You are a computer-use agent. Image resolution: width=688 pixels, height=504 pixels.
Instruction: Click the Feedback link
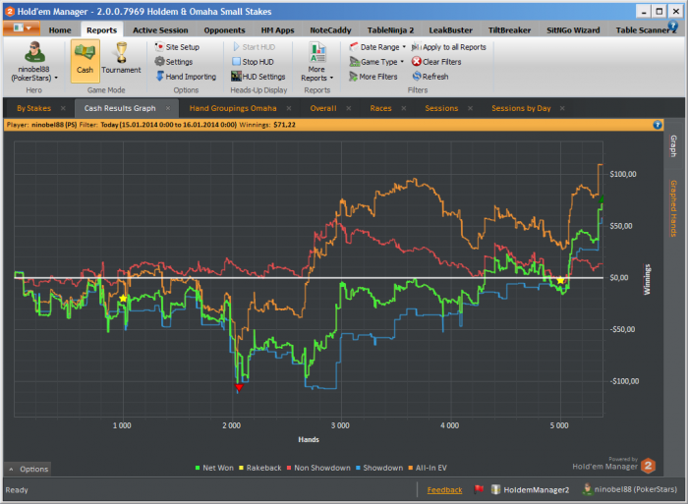coord(444,490)
